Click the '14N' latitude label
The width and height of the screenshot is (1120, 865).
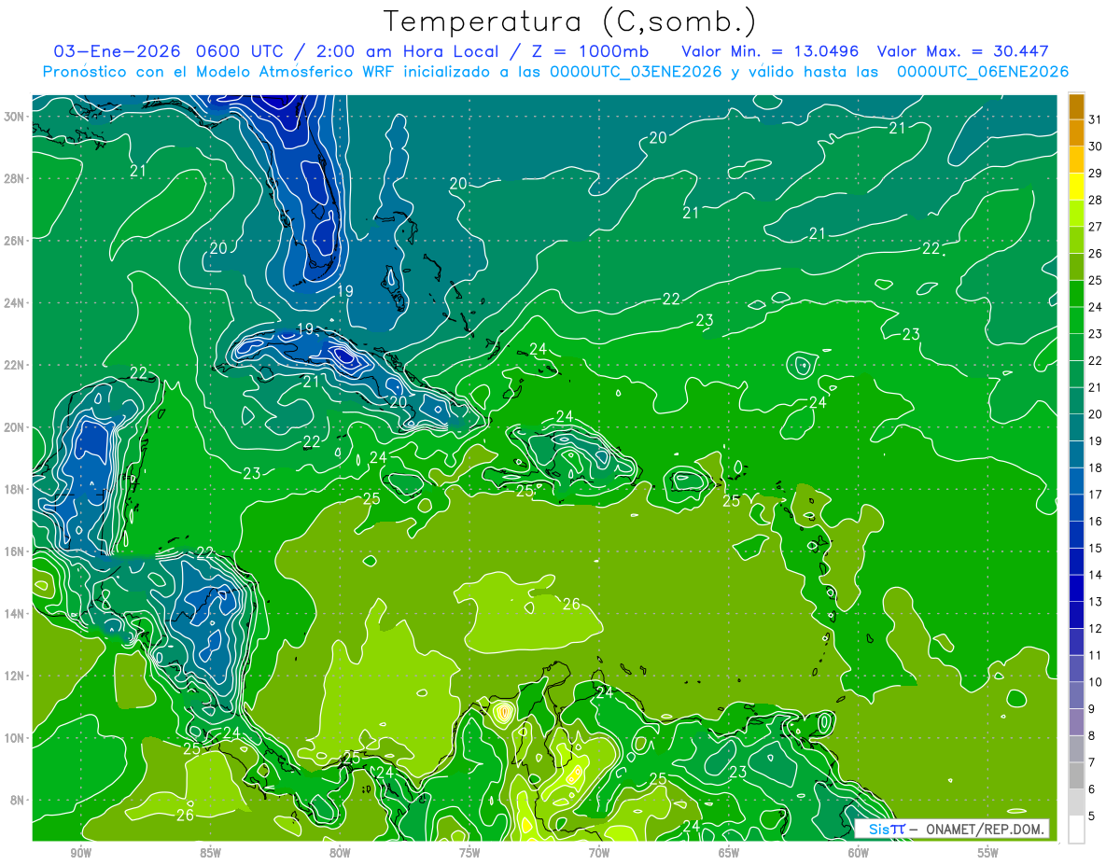16,614
